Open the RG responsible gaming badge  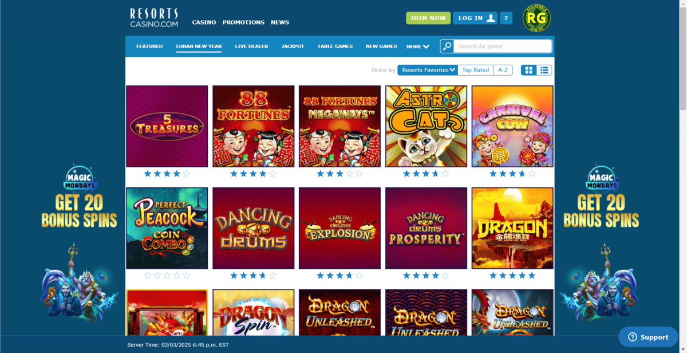537,19
